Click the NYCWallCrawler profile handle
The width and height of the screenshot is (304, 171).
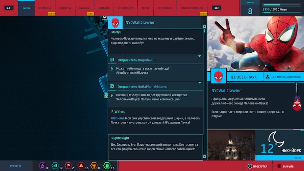click(x=226, y=91)
